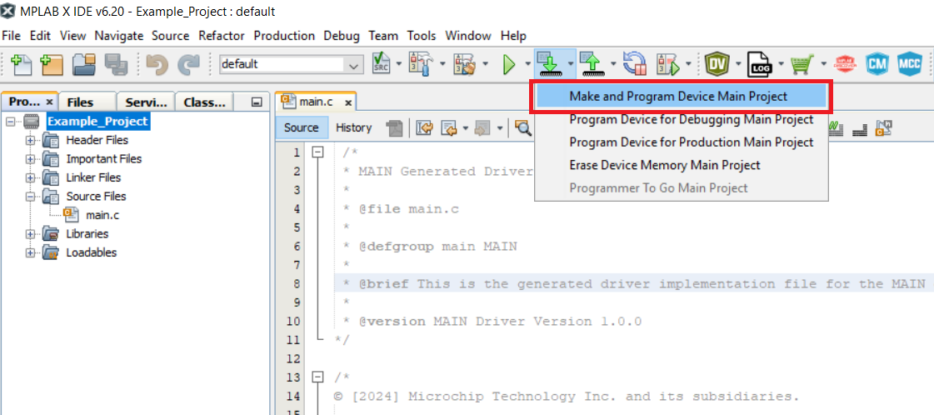Collapse code fold at line 13
Viewport: 934px width, 415px height.
318,377
